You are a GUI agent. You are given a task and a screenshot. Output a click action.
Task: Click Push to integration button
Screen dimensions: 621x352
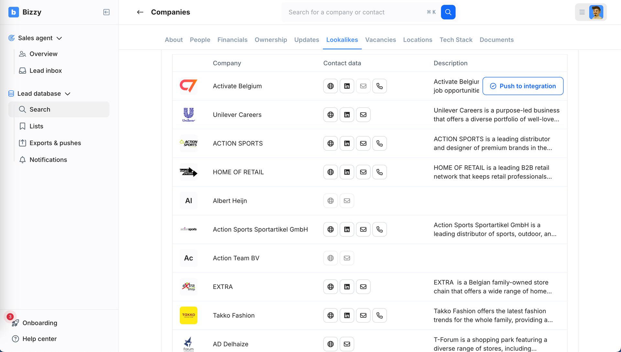pos(523,86)
